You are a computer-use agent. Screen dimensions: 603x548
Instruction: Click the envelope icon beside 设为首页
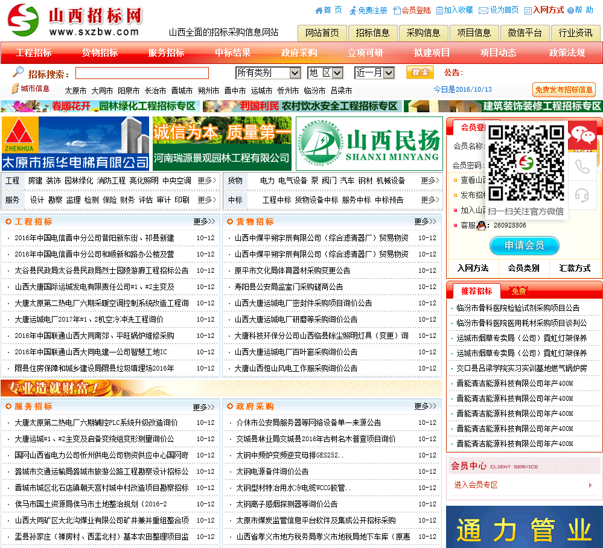[483, 11]
